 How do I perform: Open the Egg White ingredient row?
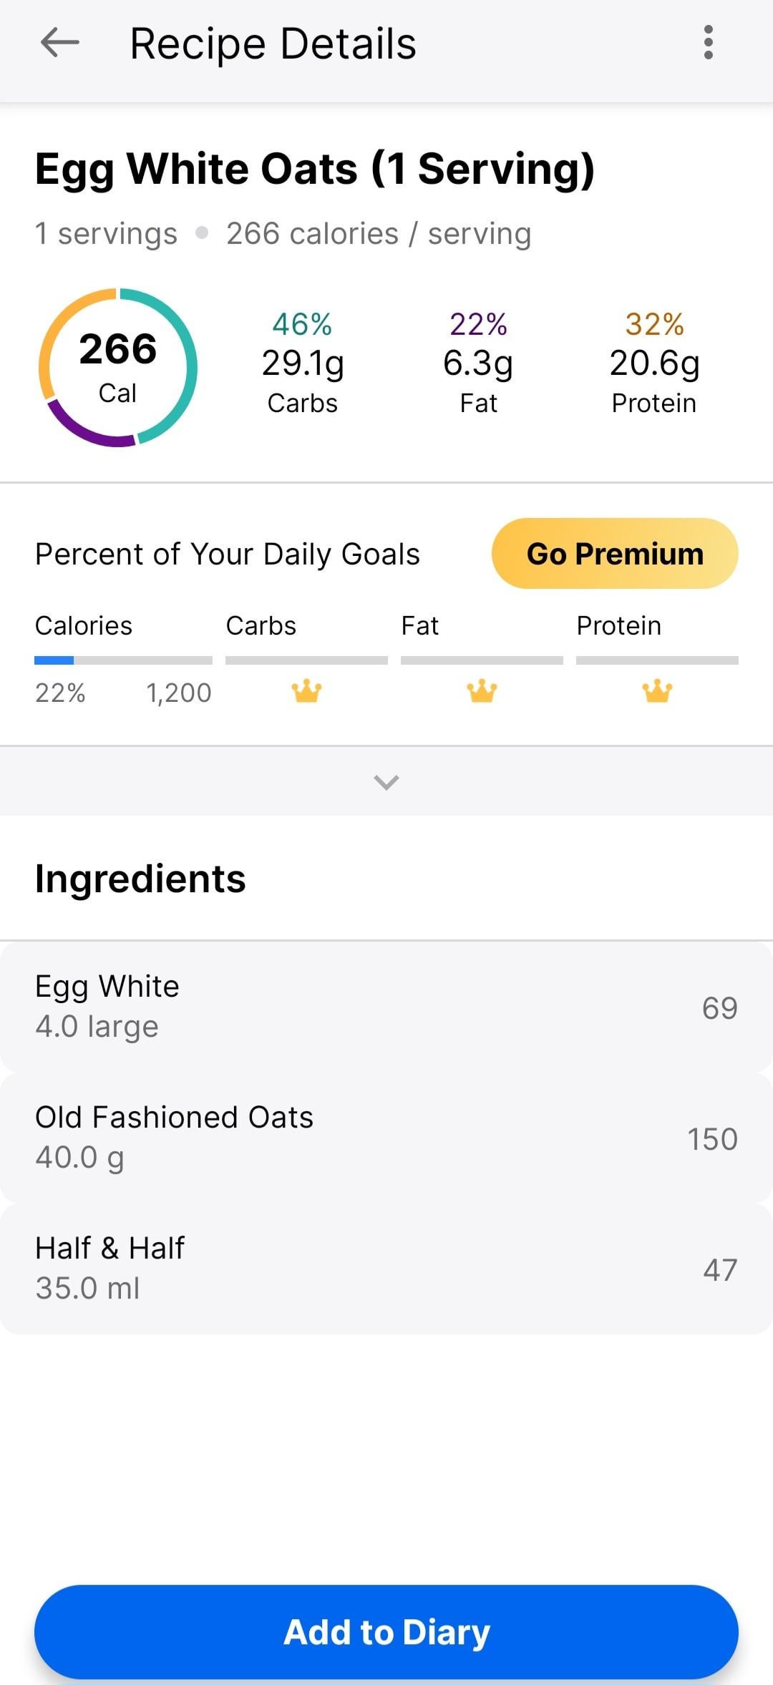point(386,1007)
